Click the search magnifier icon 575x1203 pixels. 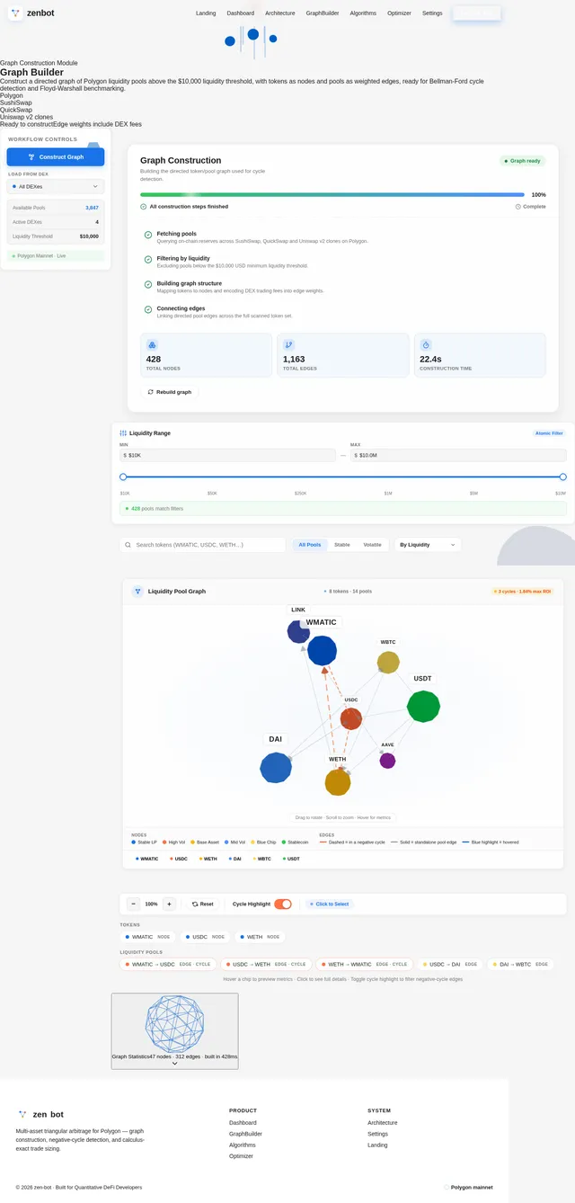128,545
